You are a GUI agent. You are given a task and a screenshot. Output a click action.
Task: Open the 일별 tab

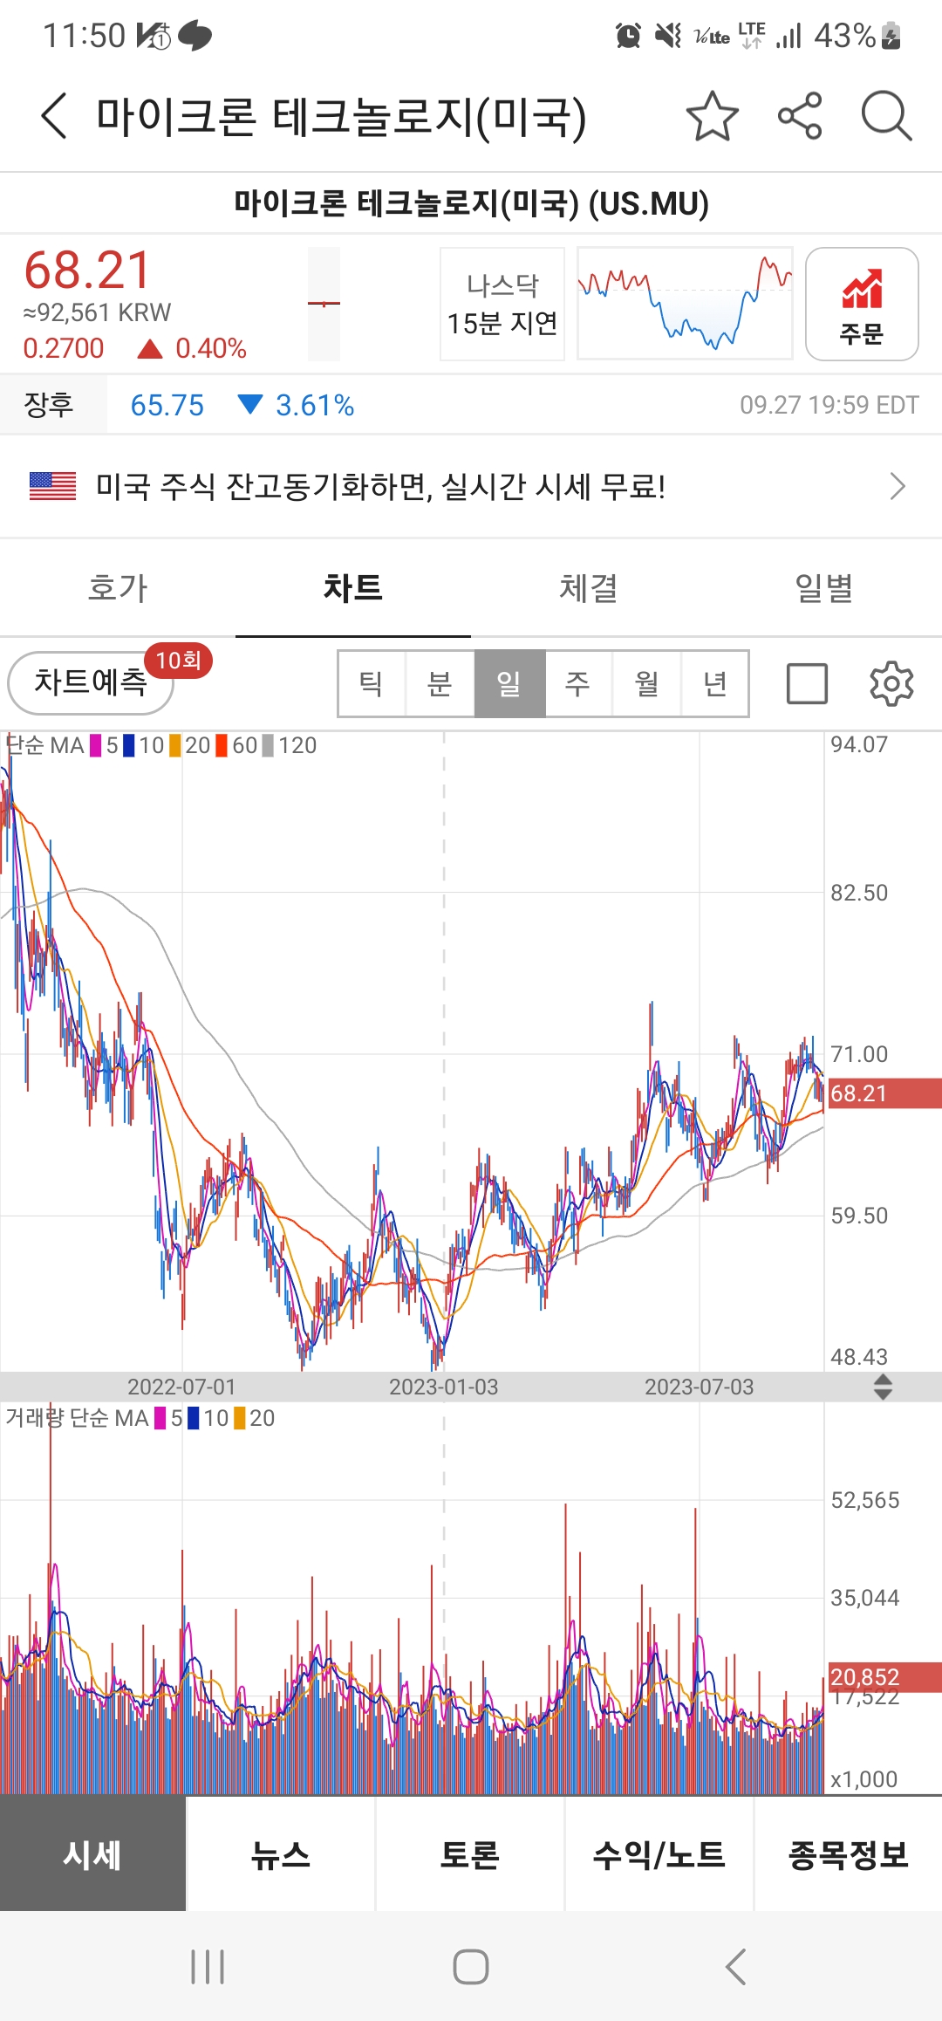click(824, 588)
